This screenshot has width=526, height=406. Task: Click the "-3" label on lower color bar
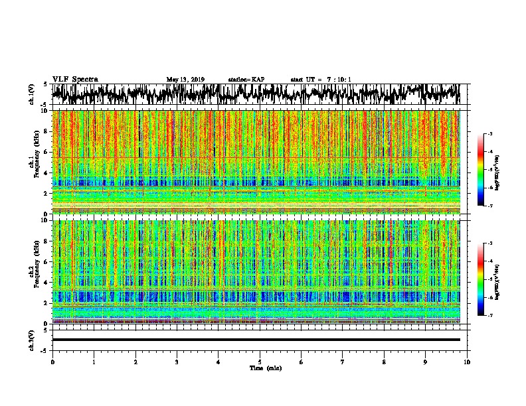pyautogui.click(x=489, y=243)
